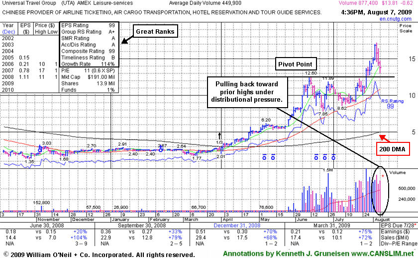
Task: Click the (UTA) ticker symbol
Action: [x=68, y=3]
